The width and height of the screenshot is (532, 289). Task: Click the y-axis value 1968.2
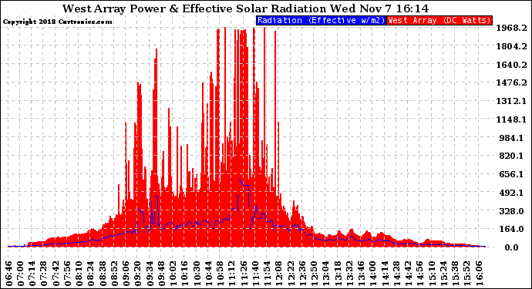(512, 28)
